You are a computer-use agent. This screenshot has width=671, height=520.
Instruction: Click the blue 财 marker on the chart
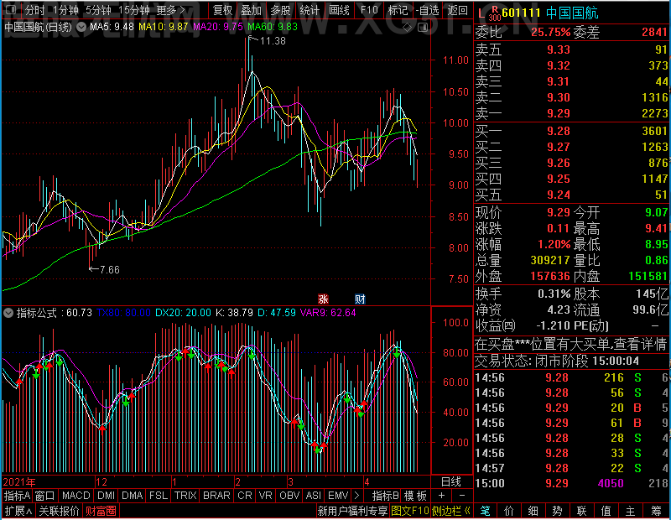click(x=360, y=299)
